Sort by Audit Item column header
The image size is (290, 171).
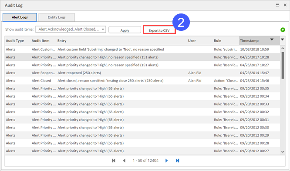[40, 41]
